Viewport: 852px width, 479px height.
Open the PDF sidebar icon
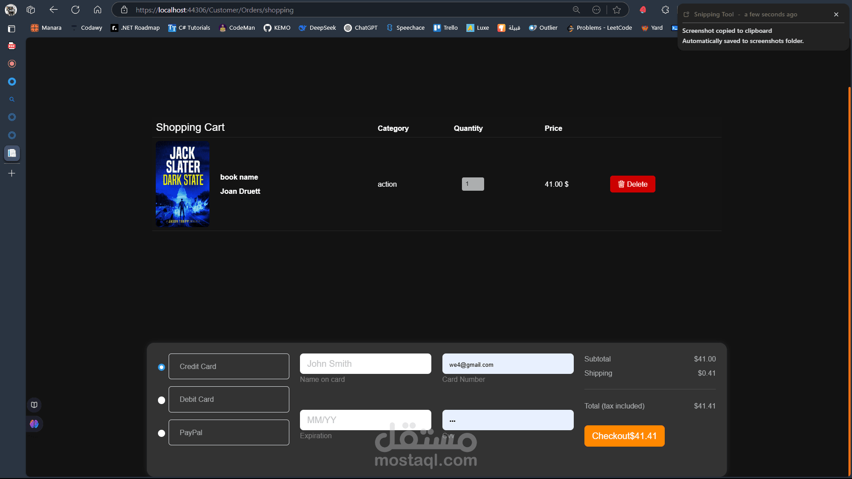coord(12,46)
